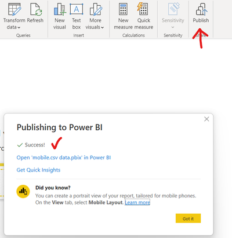The image size is (232, 238).
Task: Insert a New visual
Action: [60, 16]
